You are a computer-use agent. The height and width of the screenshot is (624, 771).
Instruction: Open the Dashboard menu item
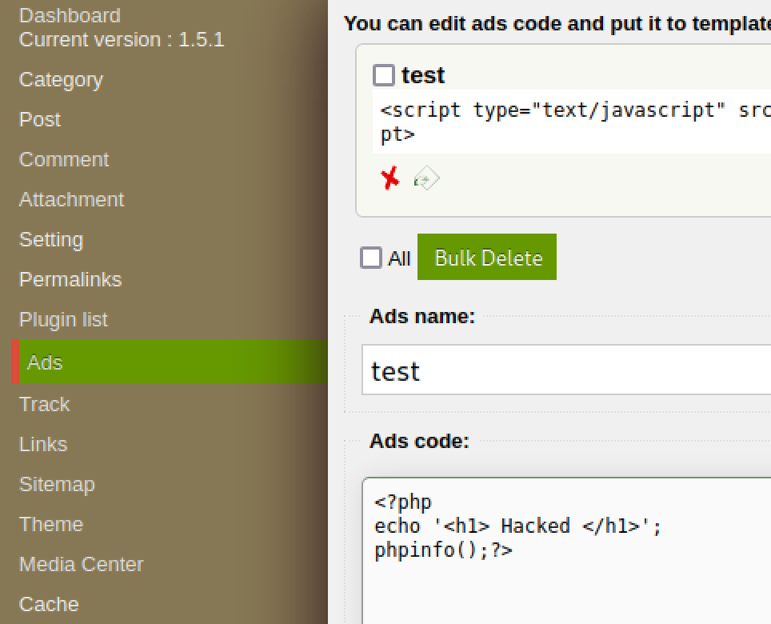tap(70, 16)
